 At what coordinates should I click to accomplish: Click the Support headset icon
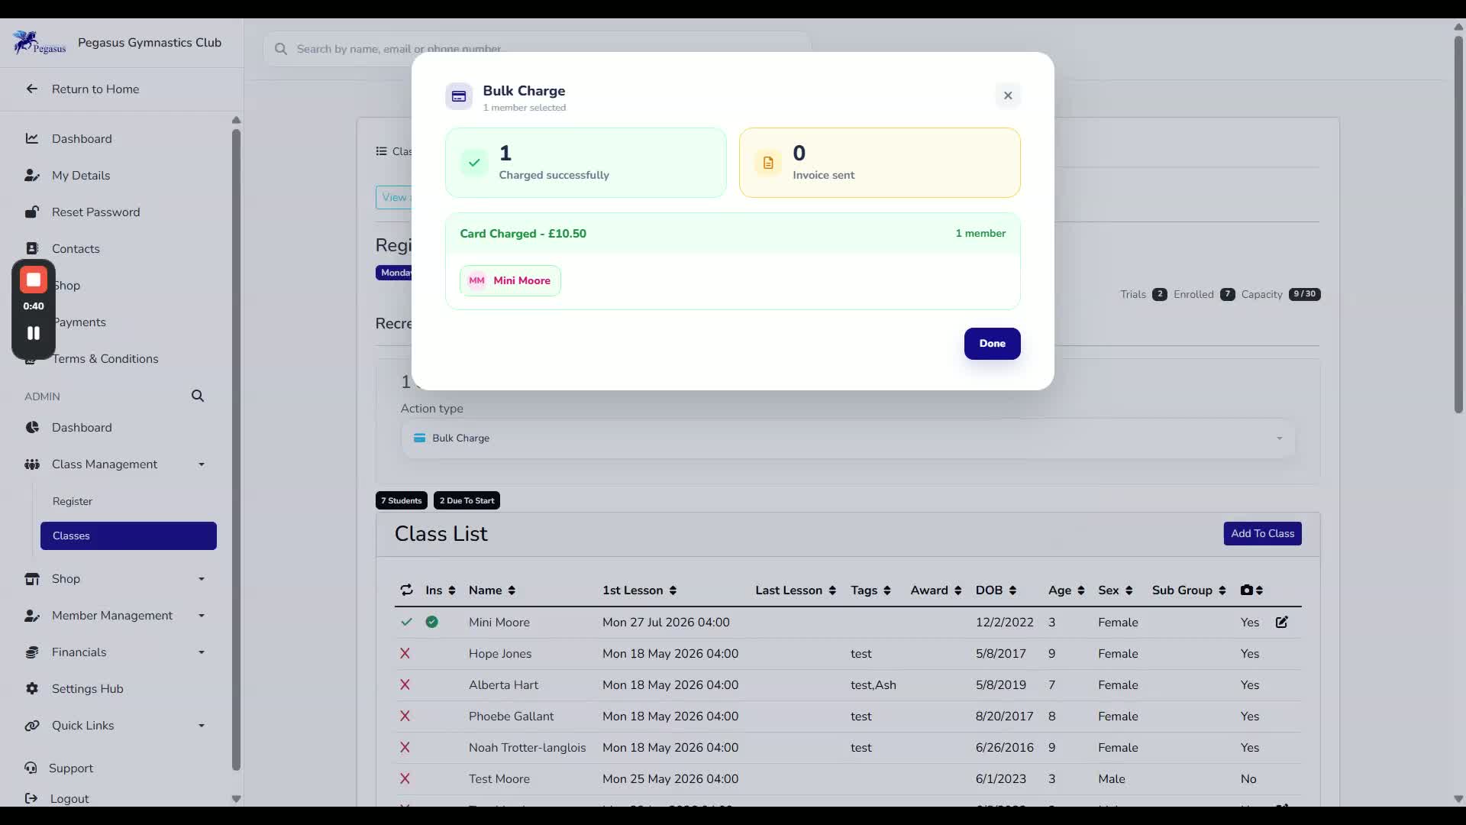coord(31,768)
